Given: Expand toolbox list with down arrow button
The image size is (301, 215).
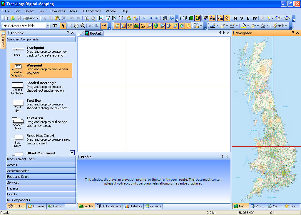Looking at the screenshot, I should coord(72,152).
